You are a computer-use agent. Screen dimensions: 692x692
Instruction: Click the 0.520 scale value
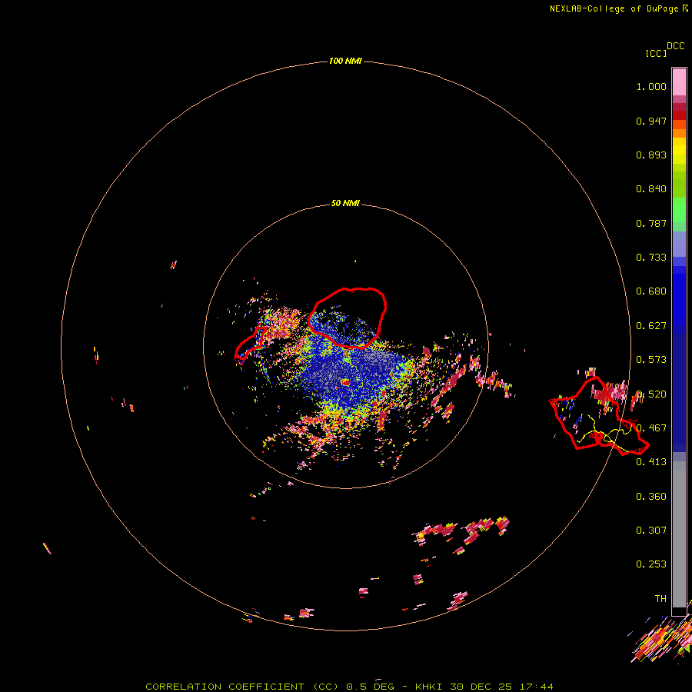[651, 394]
